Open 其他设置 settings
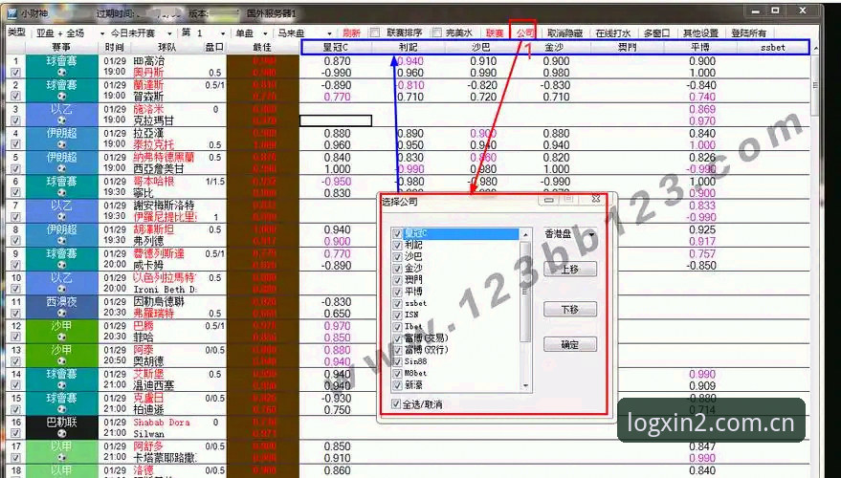This screenshot has width=841, height=478. pyautogui.click(x=700, y=33)
